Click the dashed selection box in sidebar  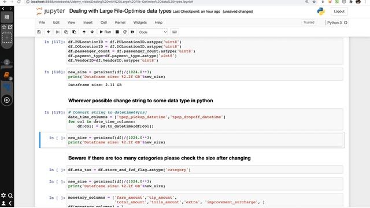tap(7, 38)
